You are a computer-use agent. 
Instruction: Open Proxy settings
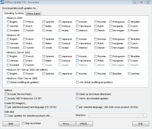[67, 124]
